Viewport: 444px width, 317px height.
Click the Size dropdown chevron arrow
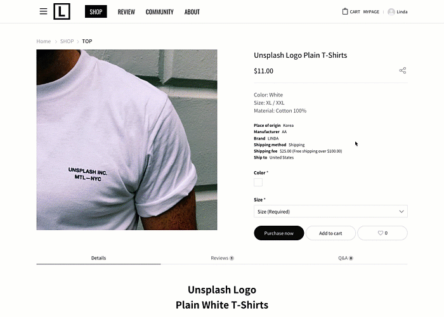402,211
